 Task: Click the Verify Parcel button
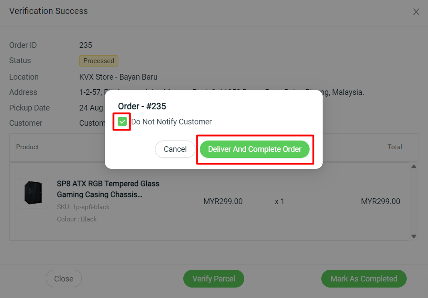click(x=214, y=279)
